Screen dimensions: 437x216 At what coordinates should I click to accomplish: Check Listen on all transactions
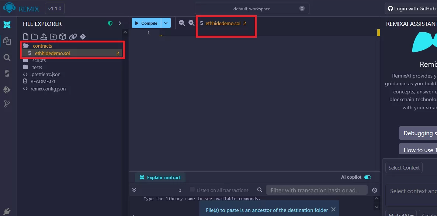[x=192, y=190]
